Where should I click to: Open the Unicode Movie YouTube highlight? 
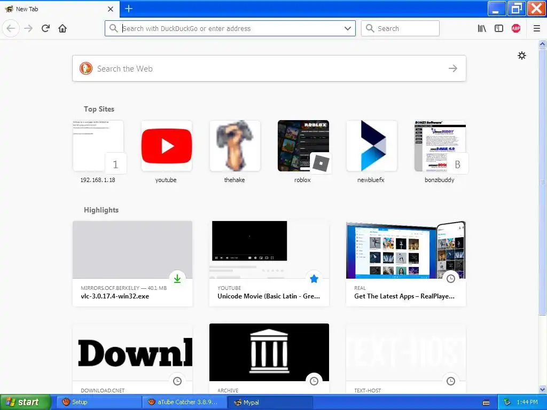click(269, 264)
